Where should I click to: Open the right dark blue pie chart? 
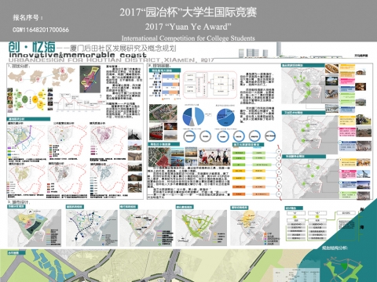pyautogui.click(x=225, y=117)
